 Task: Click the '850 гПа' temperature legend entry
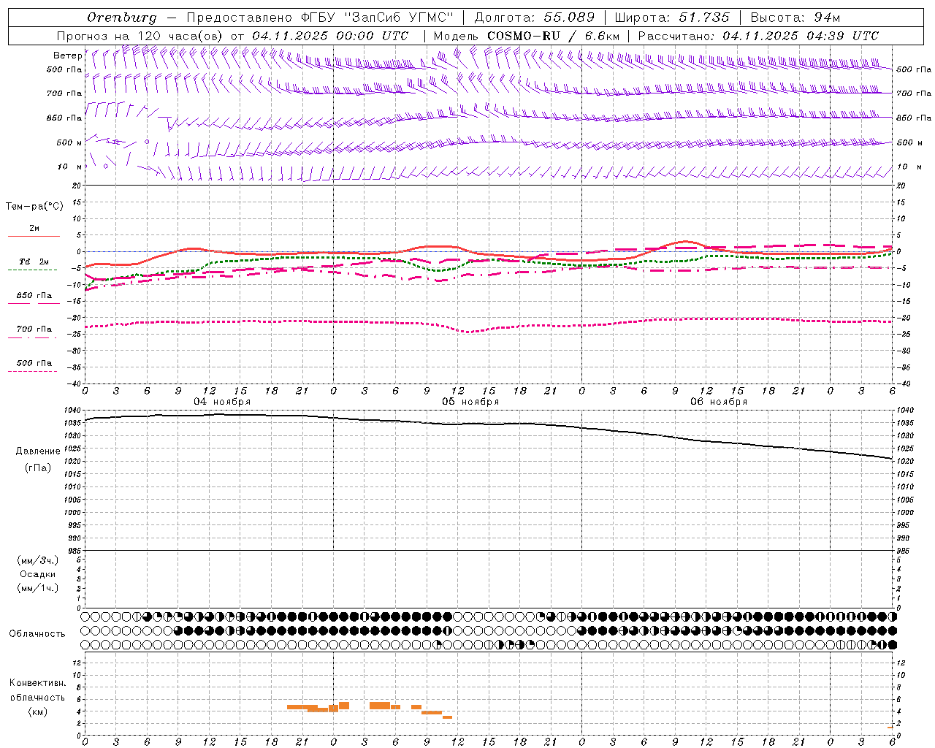pos(34,296)
